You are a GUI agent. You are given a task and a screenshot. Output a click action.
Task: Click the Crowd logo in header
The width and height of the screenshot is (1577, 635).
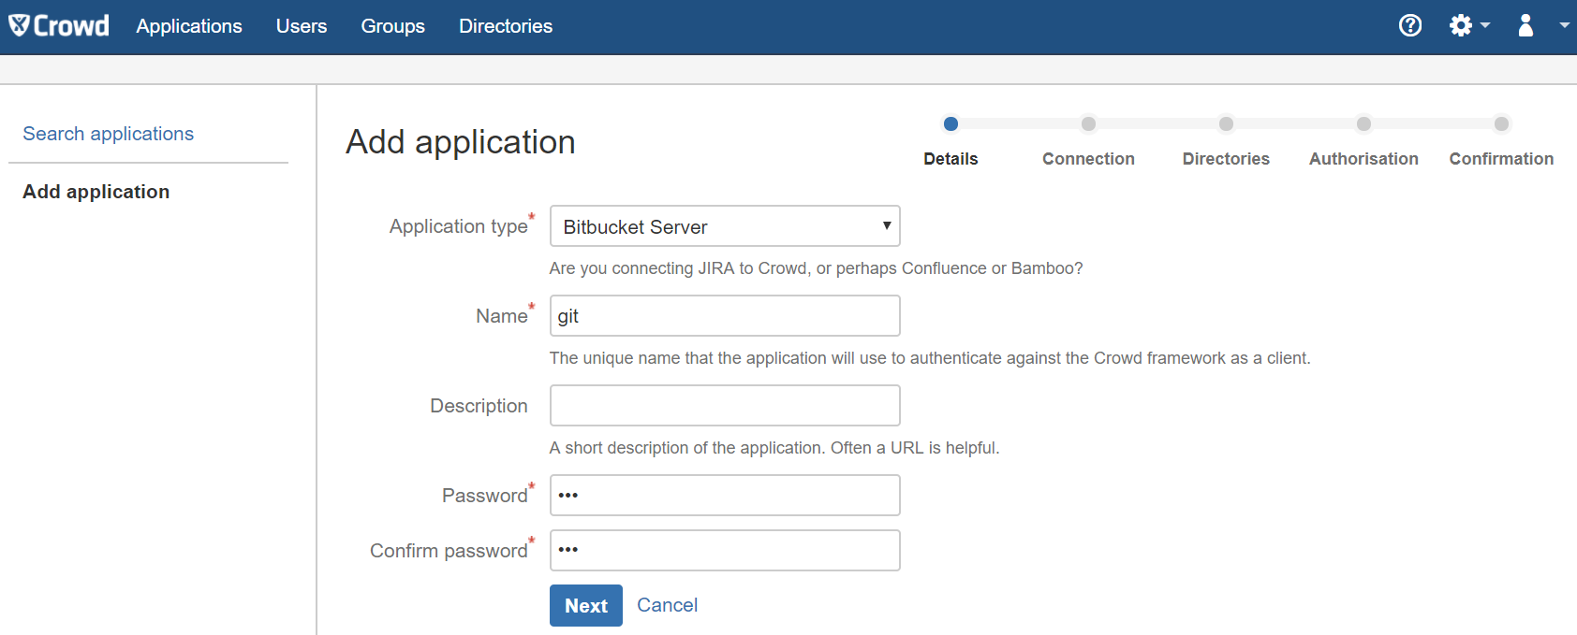pos(59,26)
